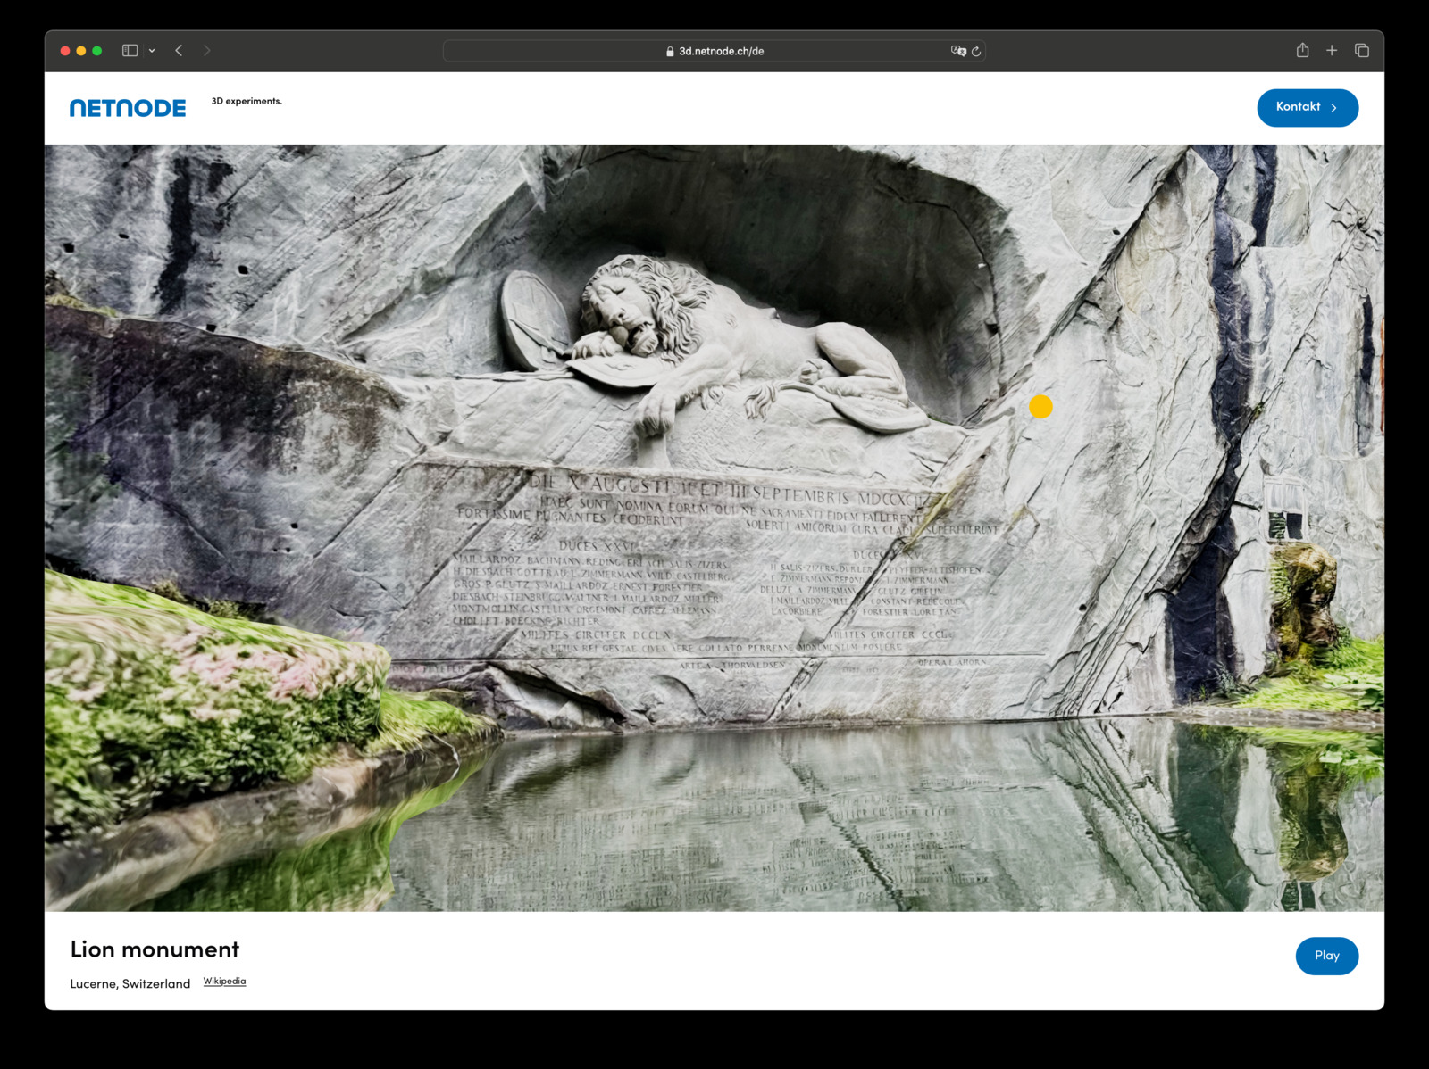Follow the Wikipedia link

click(224, 981)
